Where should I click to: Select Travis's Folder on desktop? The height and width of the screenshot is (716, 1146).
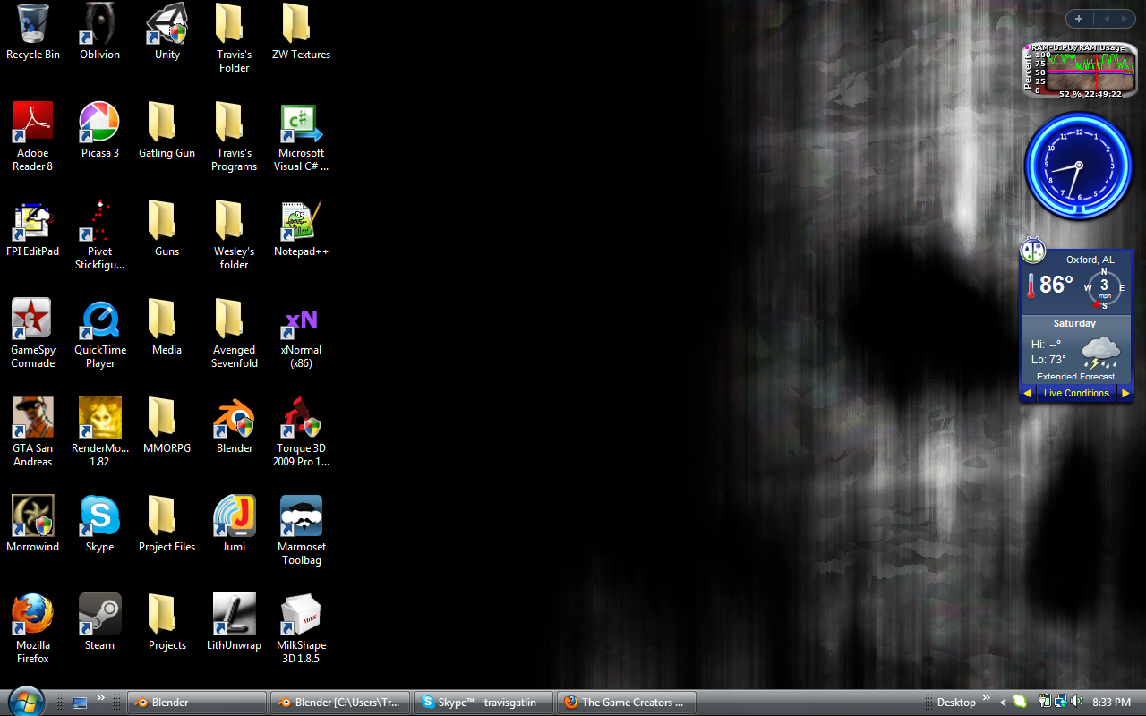coord(234,38)
